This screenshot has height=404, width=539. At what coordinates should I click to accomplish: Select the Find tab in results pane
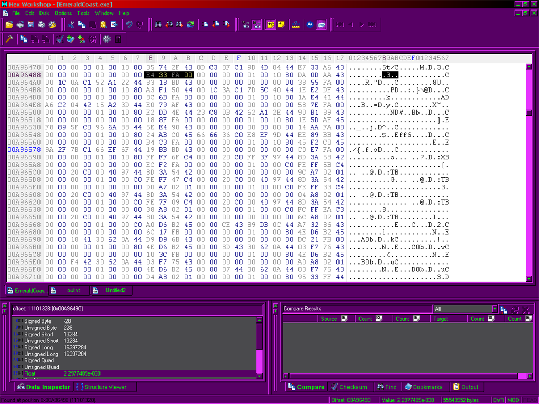tap(387, 387)
